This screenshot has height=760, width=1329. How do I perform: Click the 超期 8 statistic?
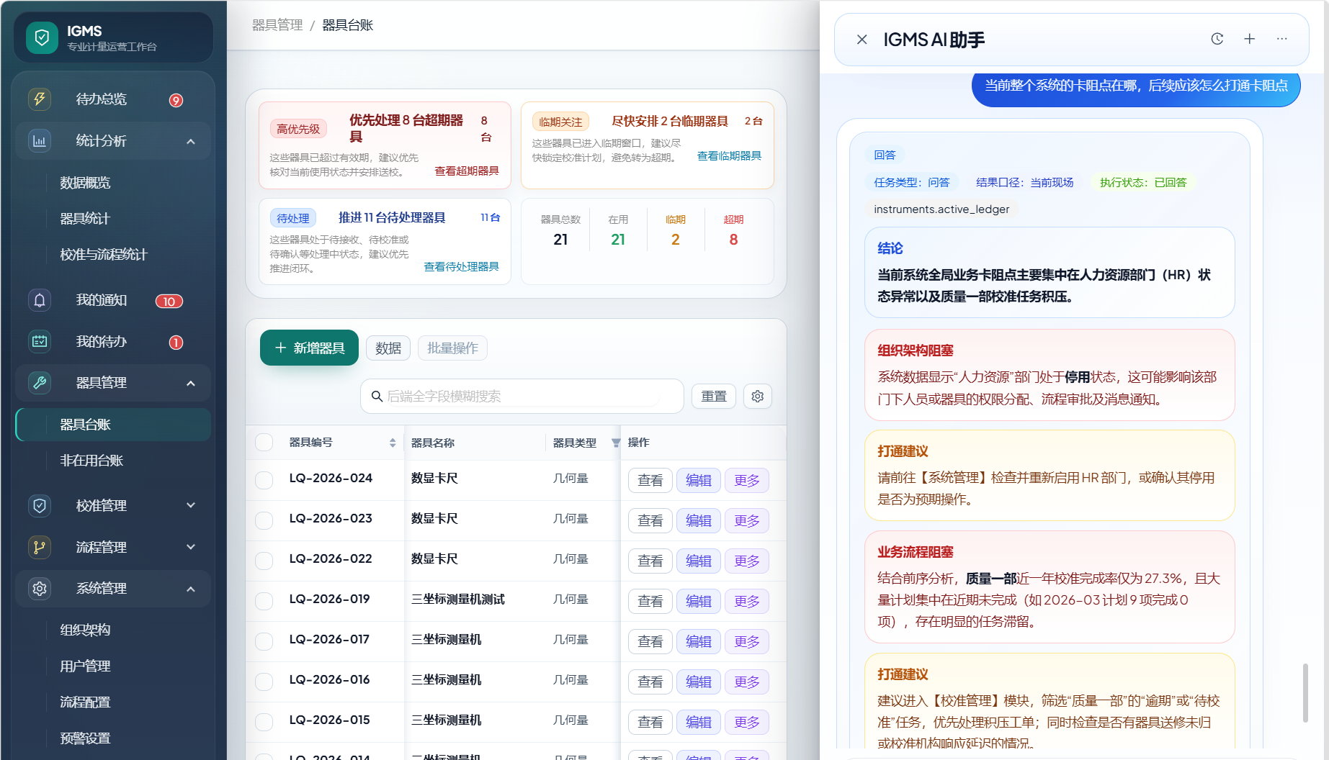pyautogui.click(x=733, y=231)
